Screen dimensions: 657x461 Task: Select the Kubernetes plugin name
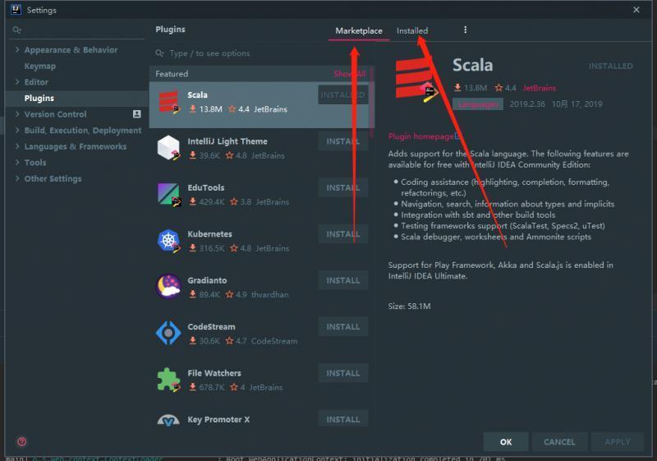tap(209, 234)
